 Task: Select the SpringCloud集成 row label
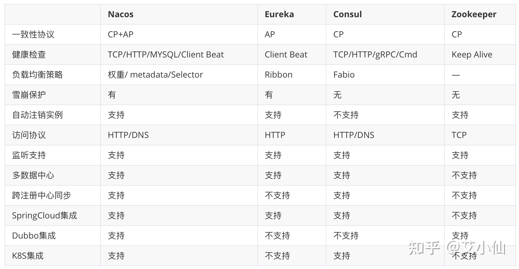44,216
